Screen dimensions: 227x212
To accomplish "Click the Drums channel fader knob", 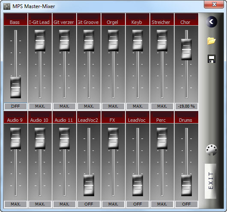I will coord(186,185).
